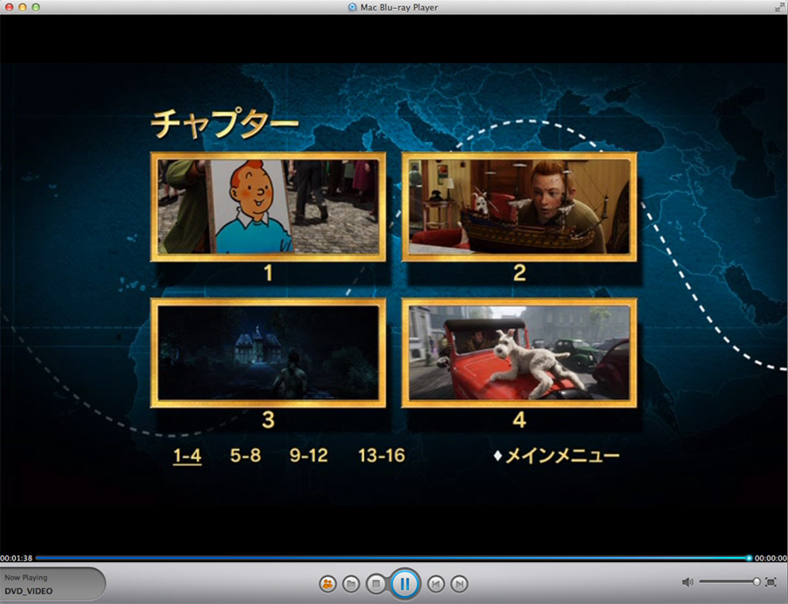Play chapter 2 with model ship

point(519,207)
